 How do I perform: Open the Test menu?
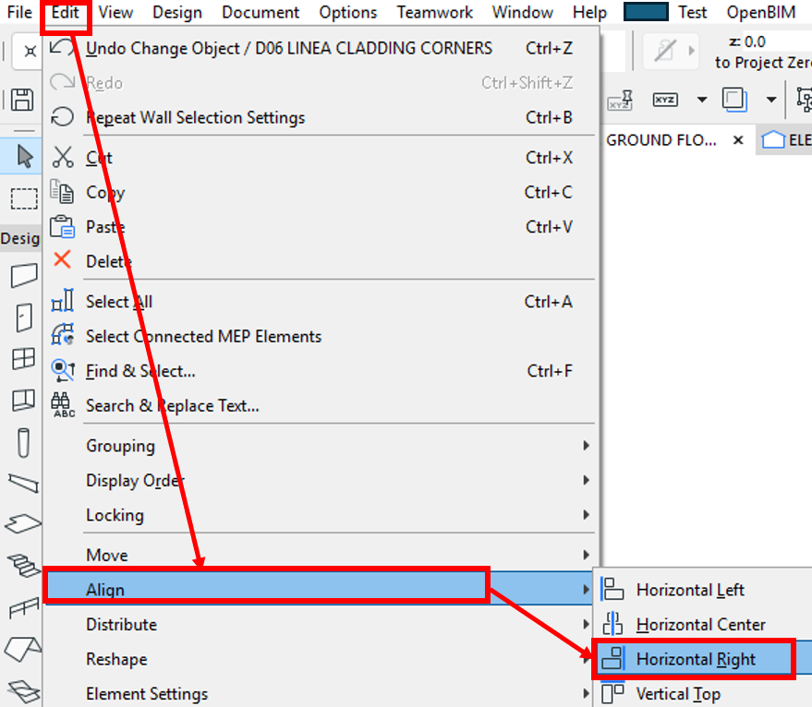pos(693,12)
